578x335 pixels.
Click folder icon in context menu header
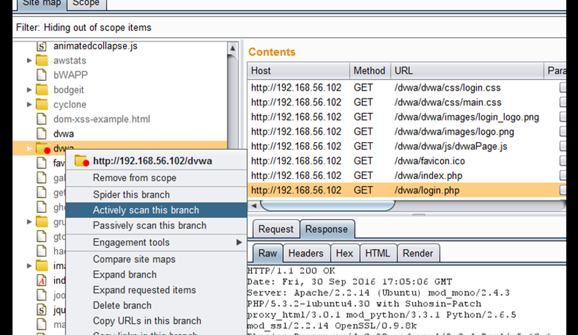pyautogui.click(x=81, y=161)
